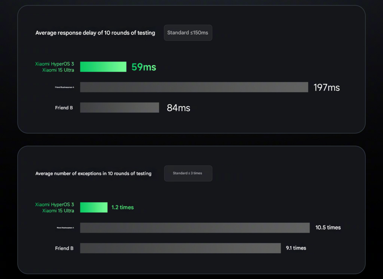Click the "Standard ≤ 3 times" badge
The width and height of the screenshot is (383, 279).
(188, 173)
